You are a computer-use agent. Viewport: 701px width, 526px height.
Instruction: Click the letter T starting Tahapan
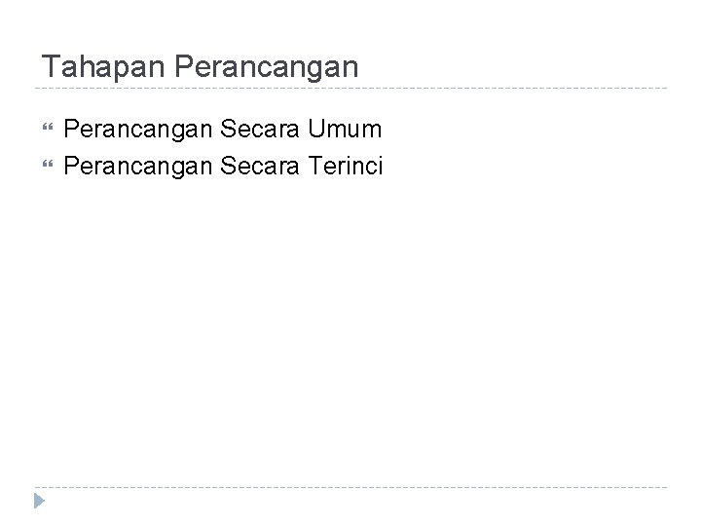51,66
